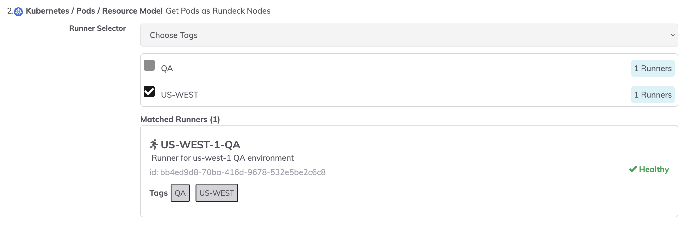Image resolution: width=684 pixels, height=225 pixels.
Task: Click the Kubernetes plugin icon beside step 2
Action: (x=18, y=11)
